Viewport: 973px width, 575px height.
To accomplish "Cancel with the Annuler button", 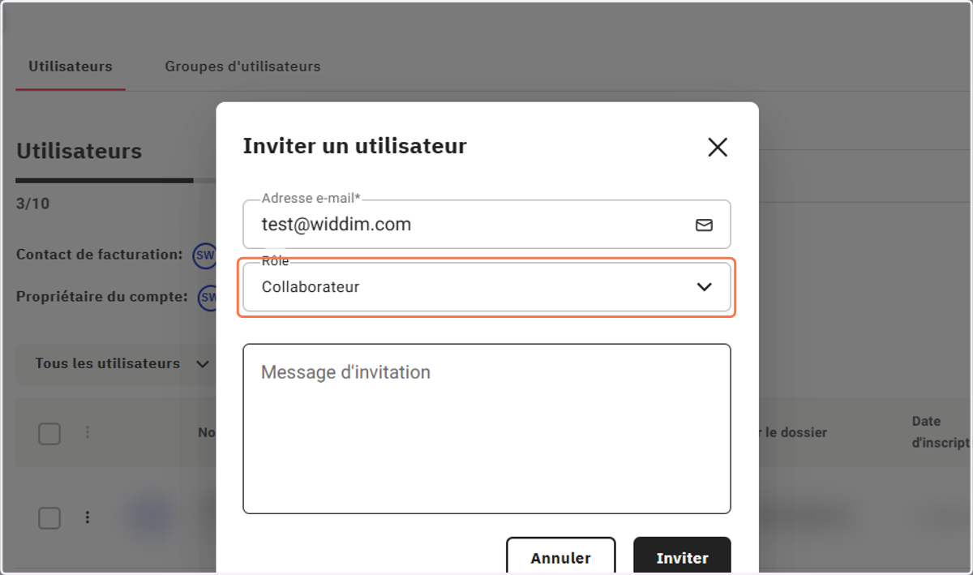I will click(560, 557).
